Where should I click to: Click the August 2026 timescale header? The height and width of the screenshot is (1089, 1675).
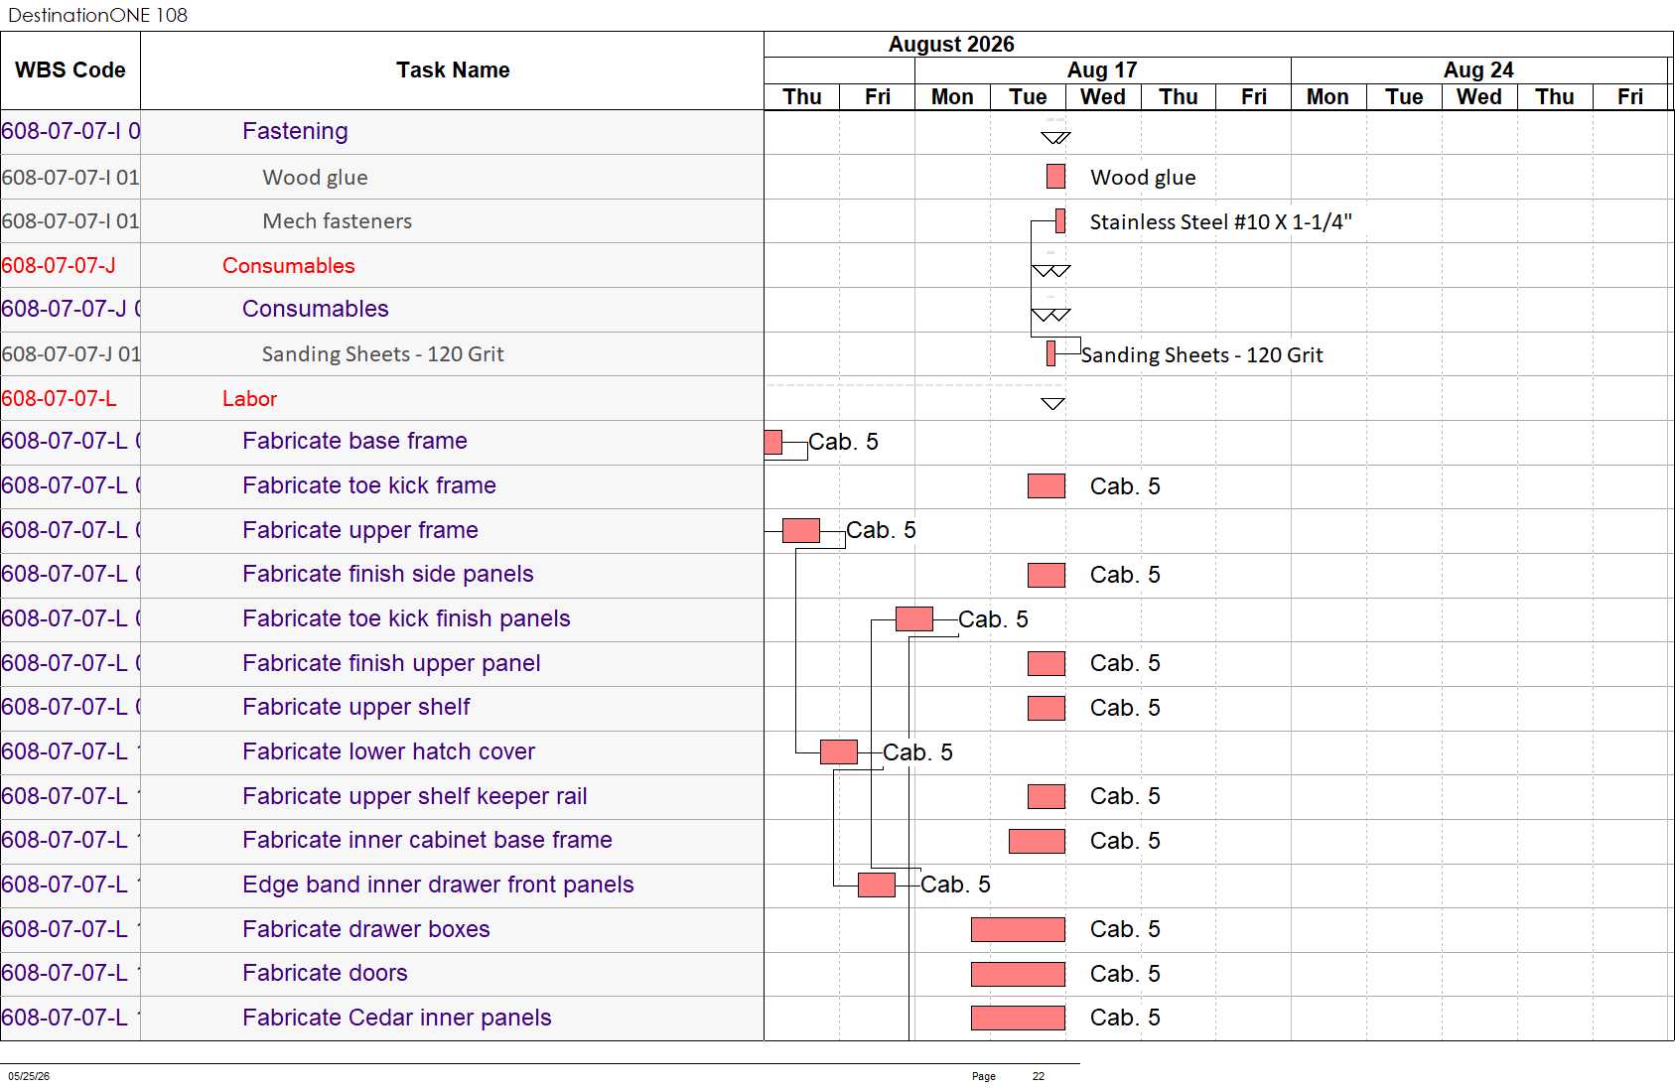coord(951,44)
